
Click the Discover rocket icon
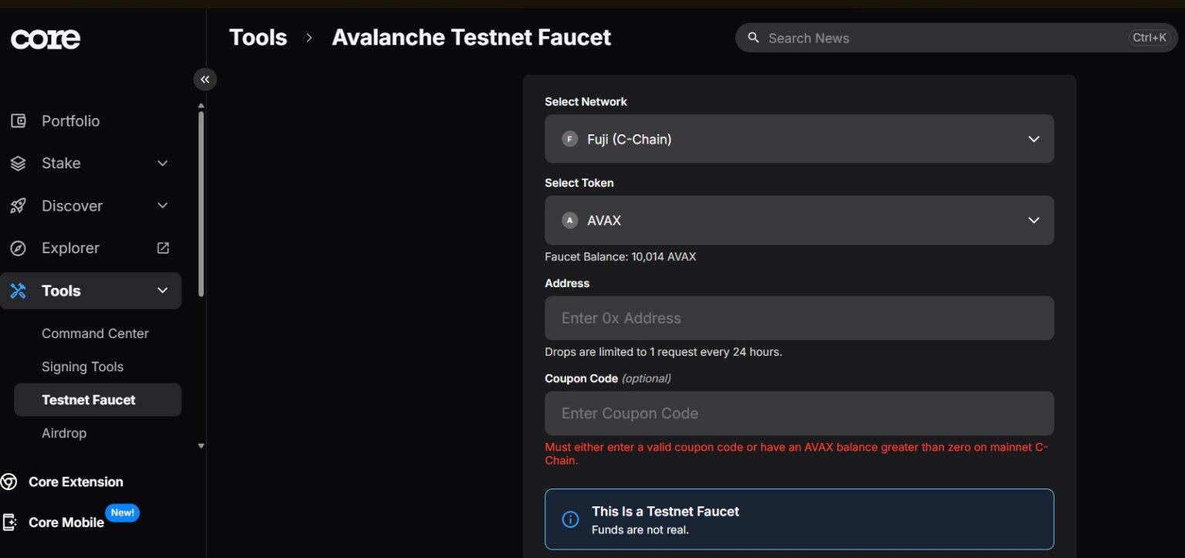(18, 205)
